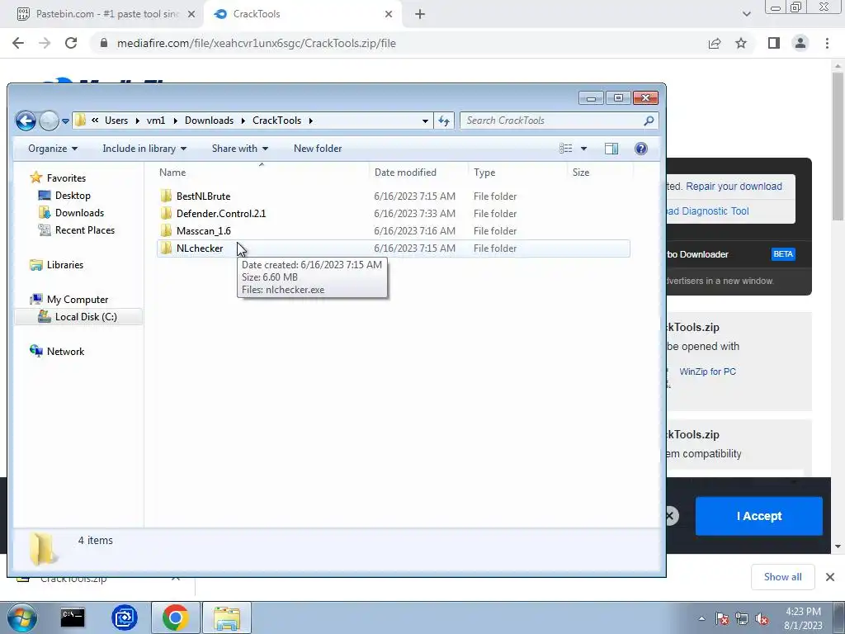Close the CrackTools browser tab
Viewport: 845px width, 634px height.
click(389, 15)
